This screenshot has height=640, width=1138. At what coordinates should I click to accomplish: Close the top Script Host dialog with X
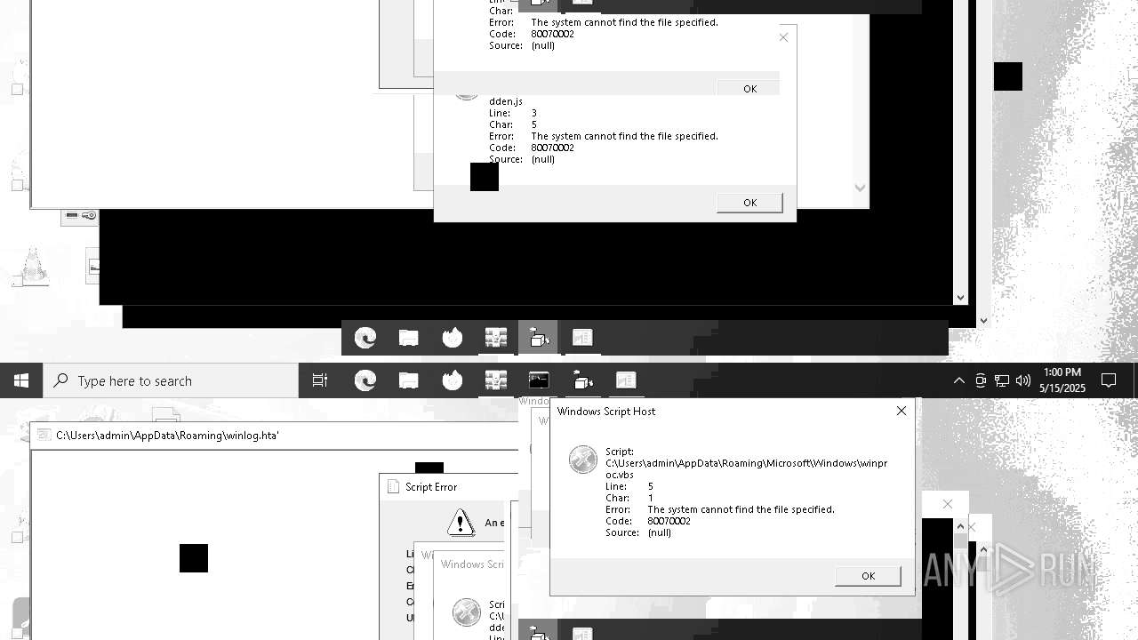(x=783, y=37)
